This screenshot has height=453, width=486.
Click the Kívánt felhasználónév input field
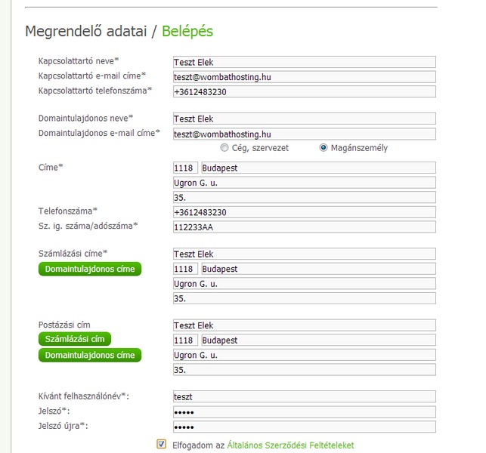tap(304, 396)
